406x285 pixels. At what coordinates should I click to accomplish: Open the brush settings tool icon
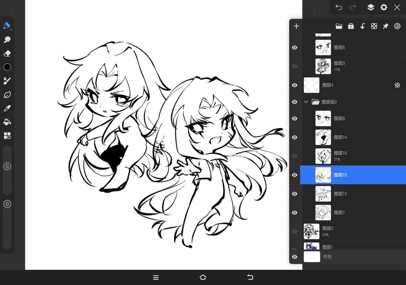pyautogui.click(x=7, y=81)
